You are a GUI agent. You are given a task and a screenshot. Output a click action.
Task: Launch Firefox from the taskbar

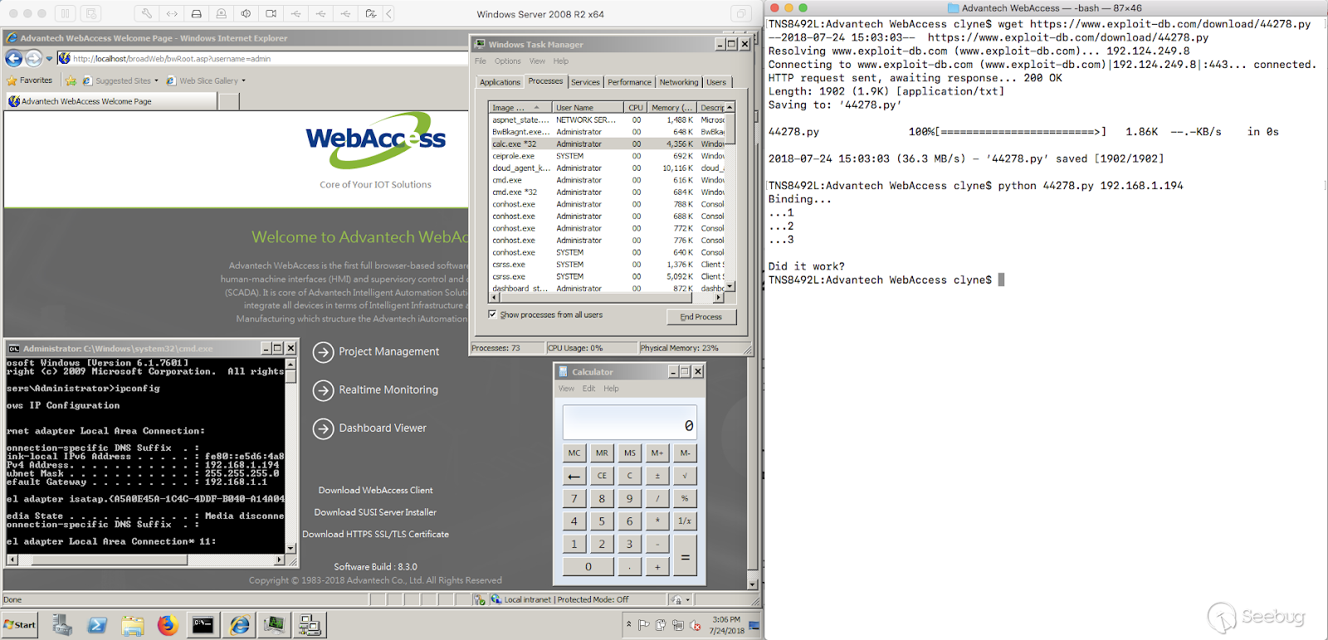coord(168,625)
